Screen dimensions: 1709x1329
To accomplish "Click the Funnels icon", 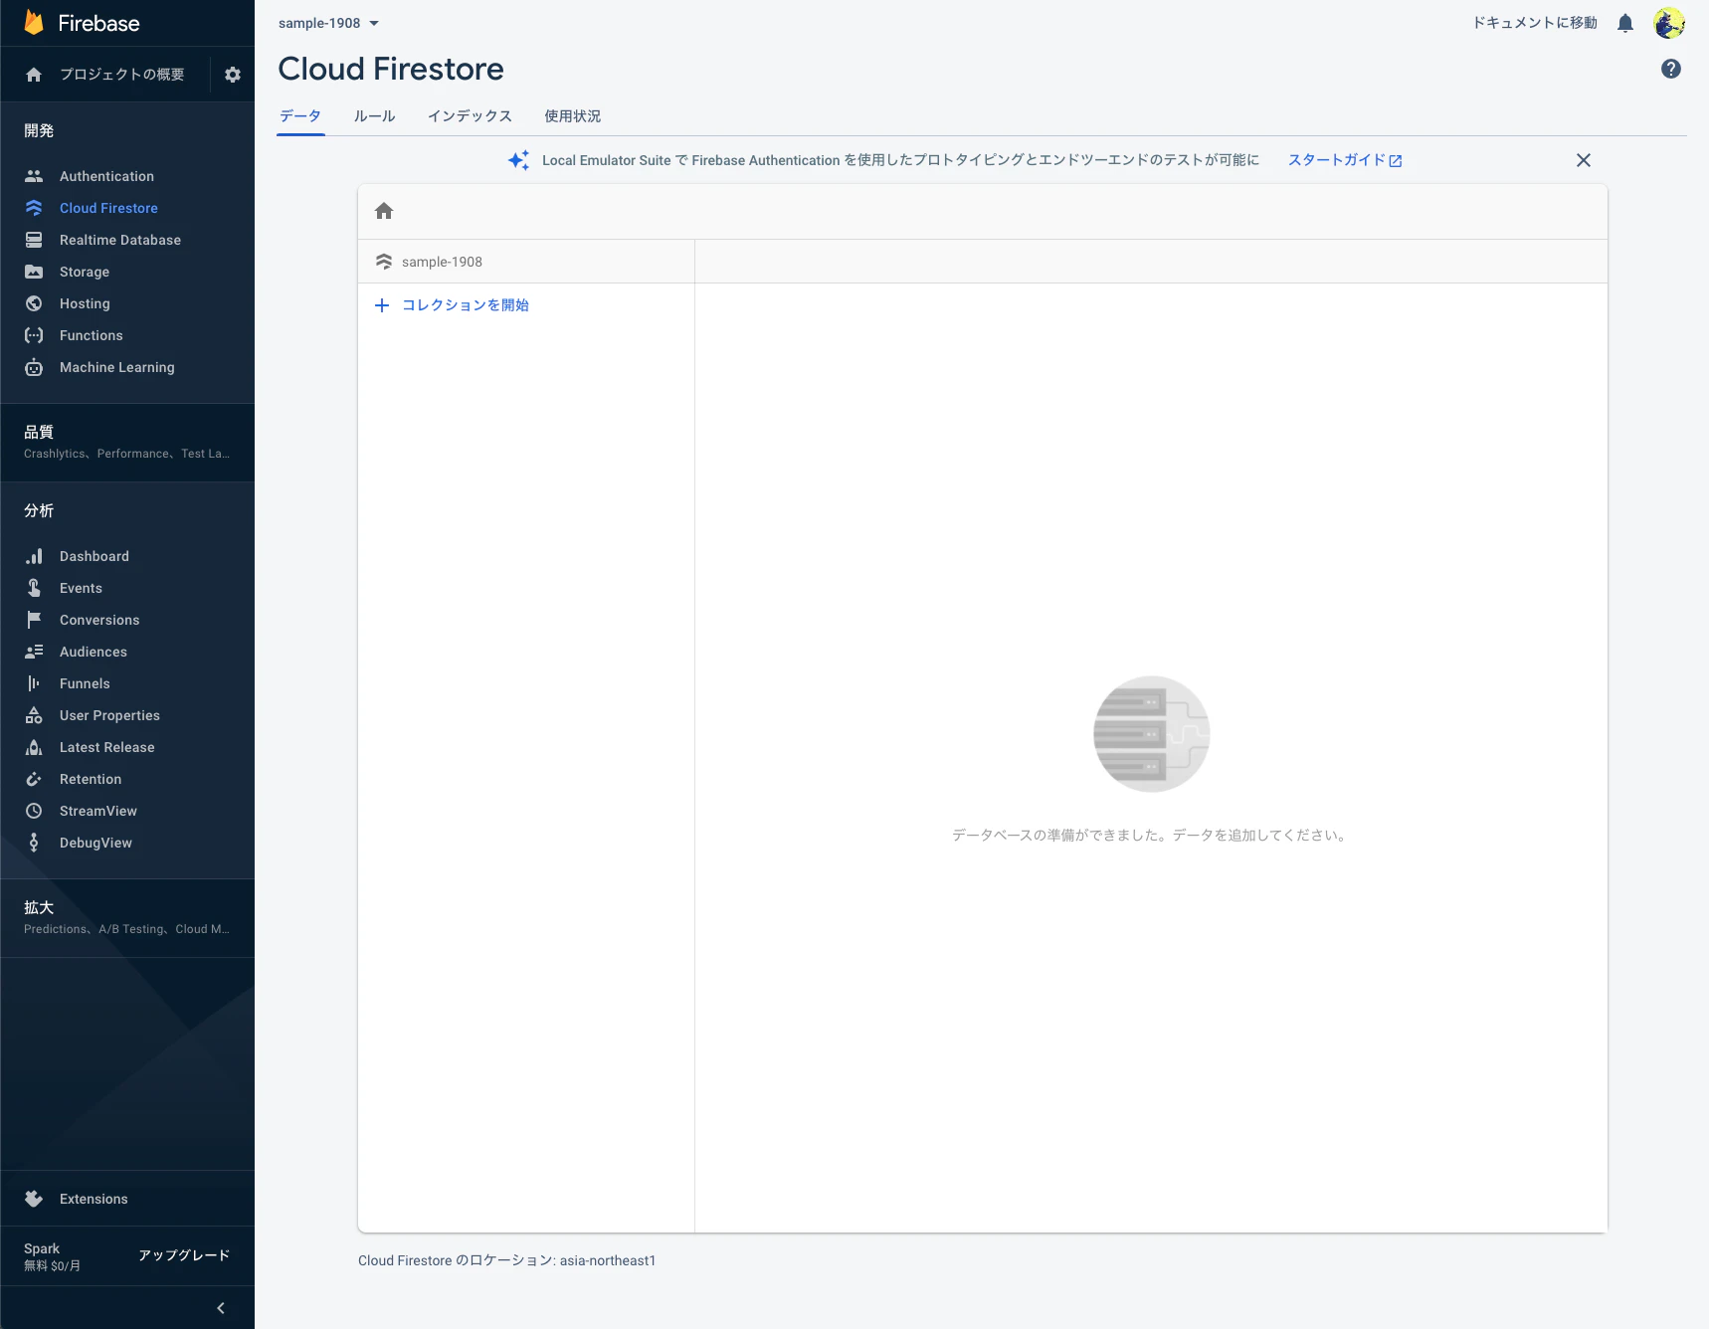I will [x=34, y=683].
